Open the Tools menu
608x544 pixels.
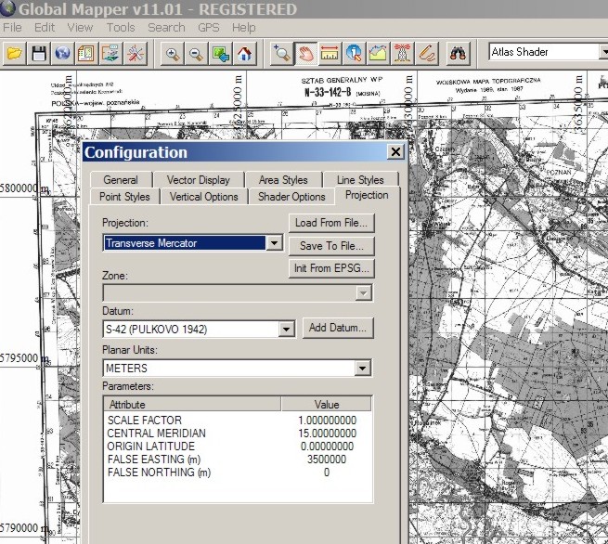click(x=121, y=28)
